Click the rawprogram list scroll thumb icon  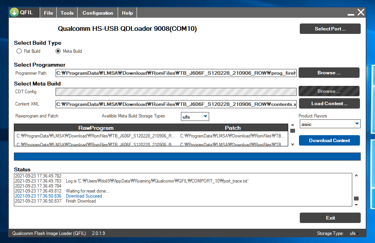click(x=292, y=131)
